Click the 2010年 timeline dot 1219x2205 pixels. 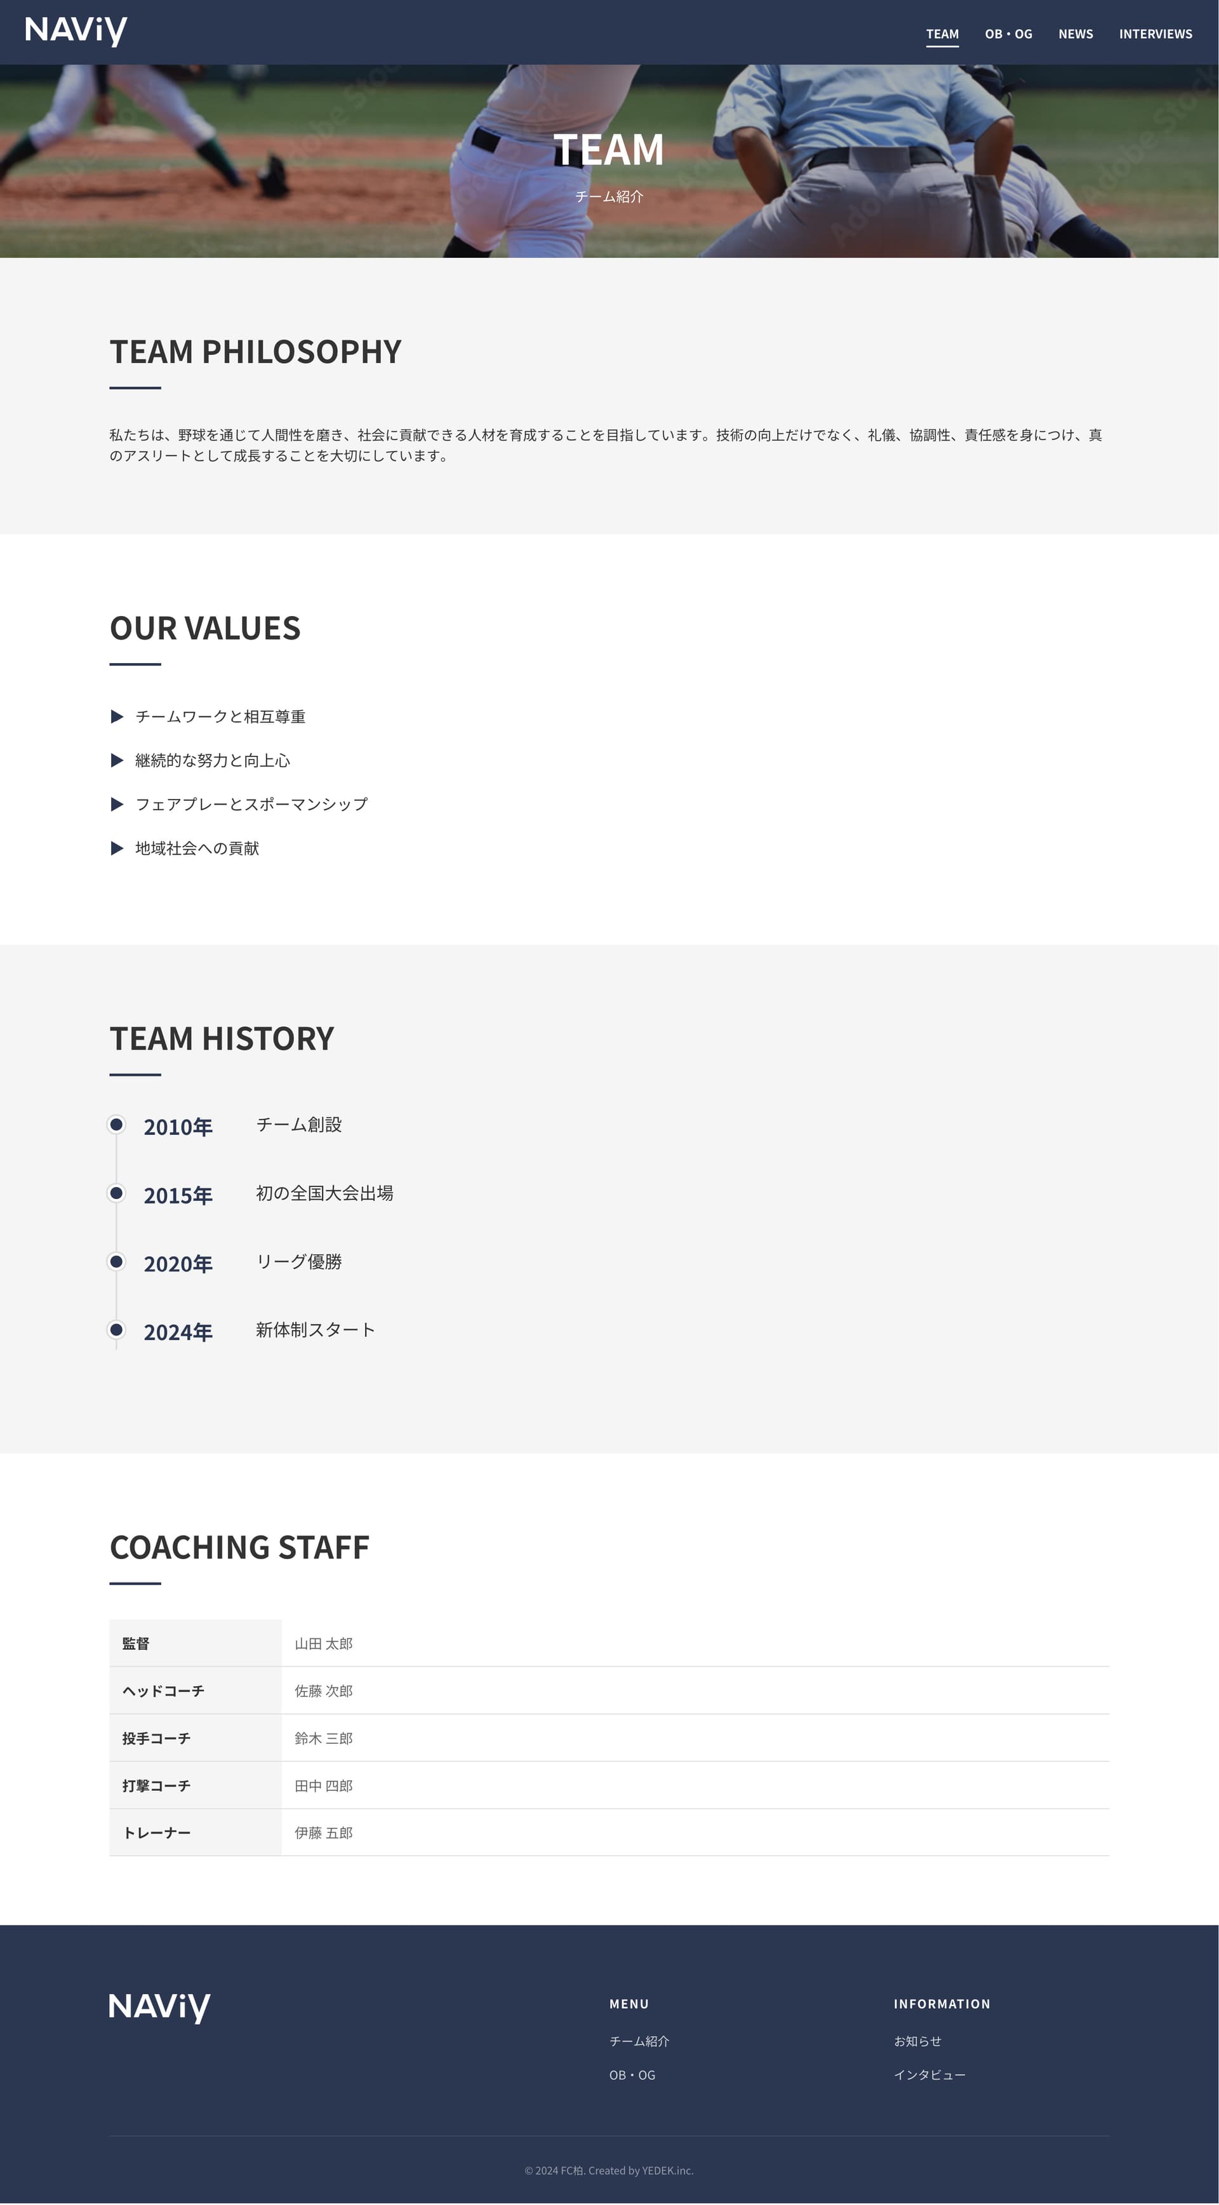[116, 1124]
